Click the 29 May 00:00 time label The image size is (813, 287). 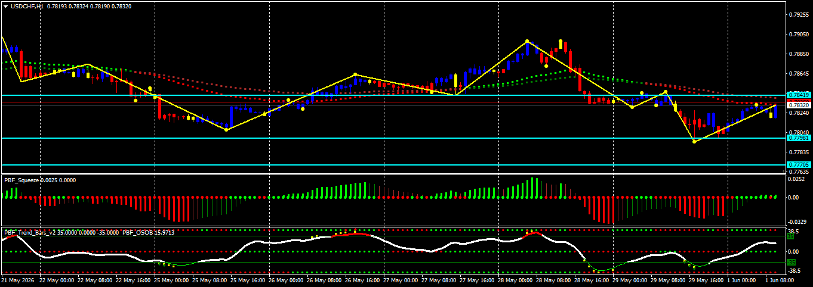pyautogui.click(x=630, y=280)
